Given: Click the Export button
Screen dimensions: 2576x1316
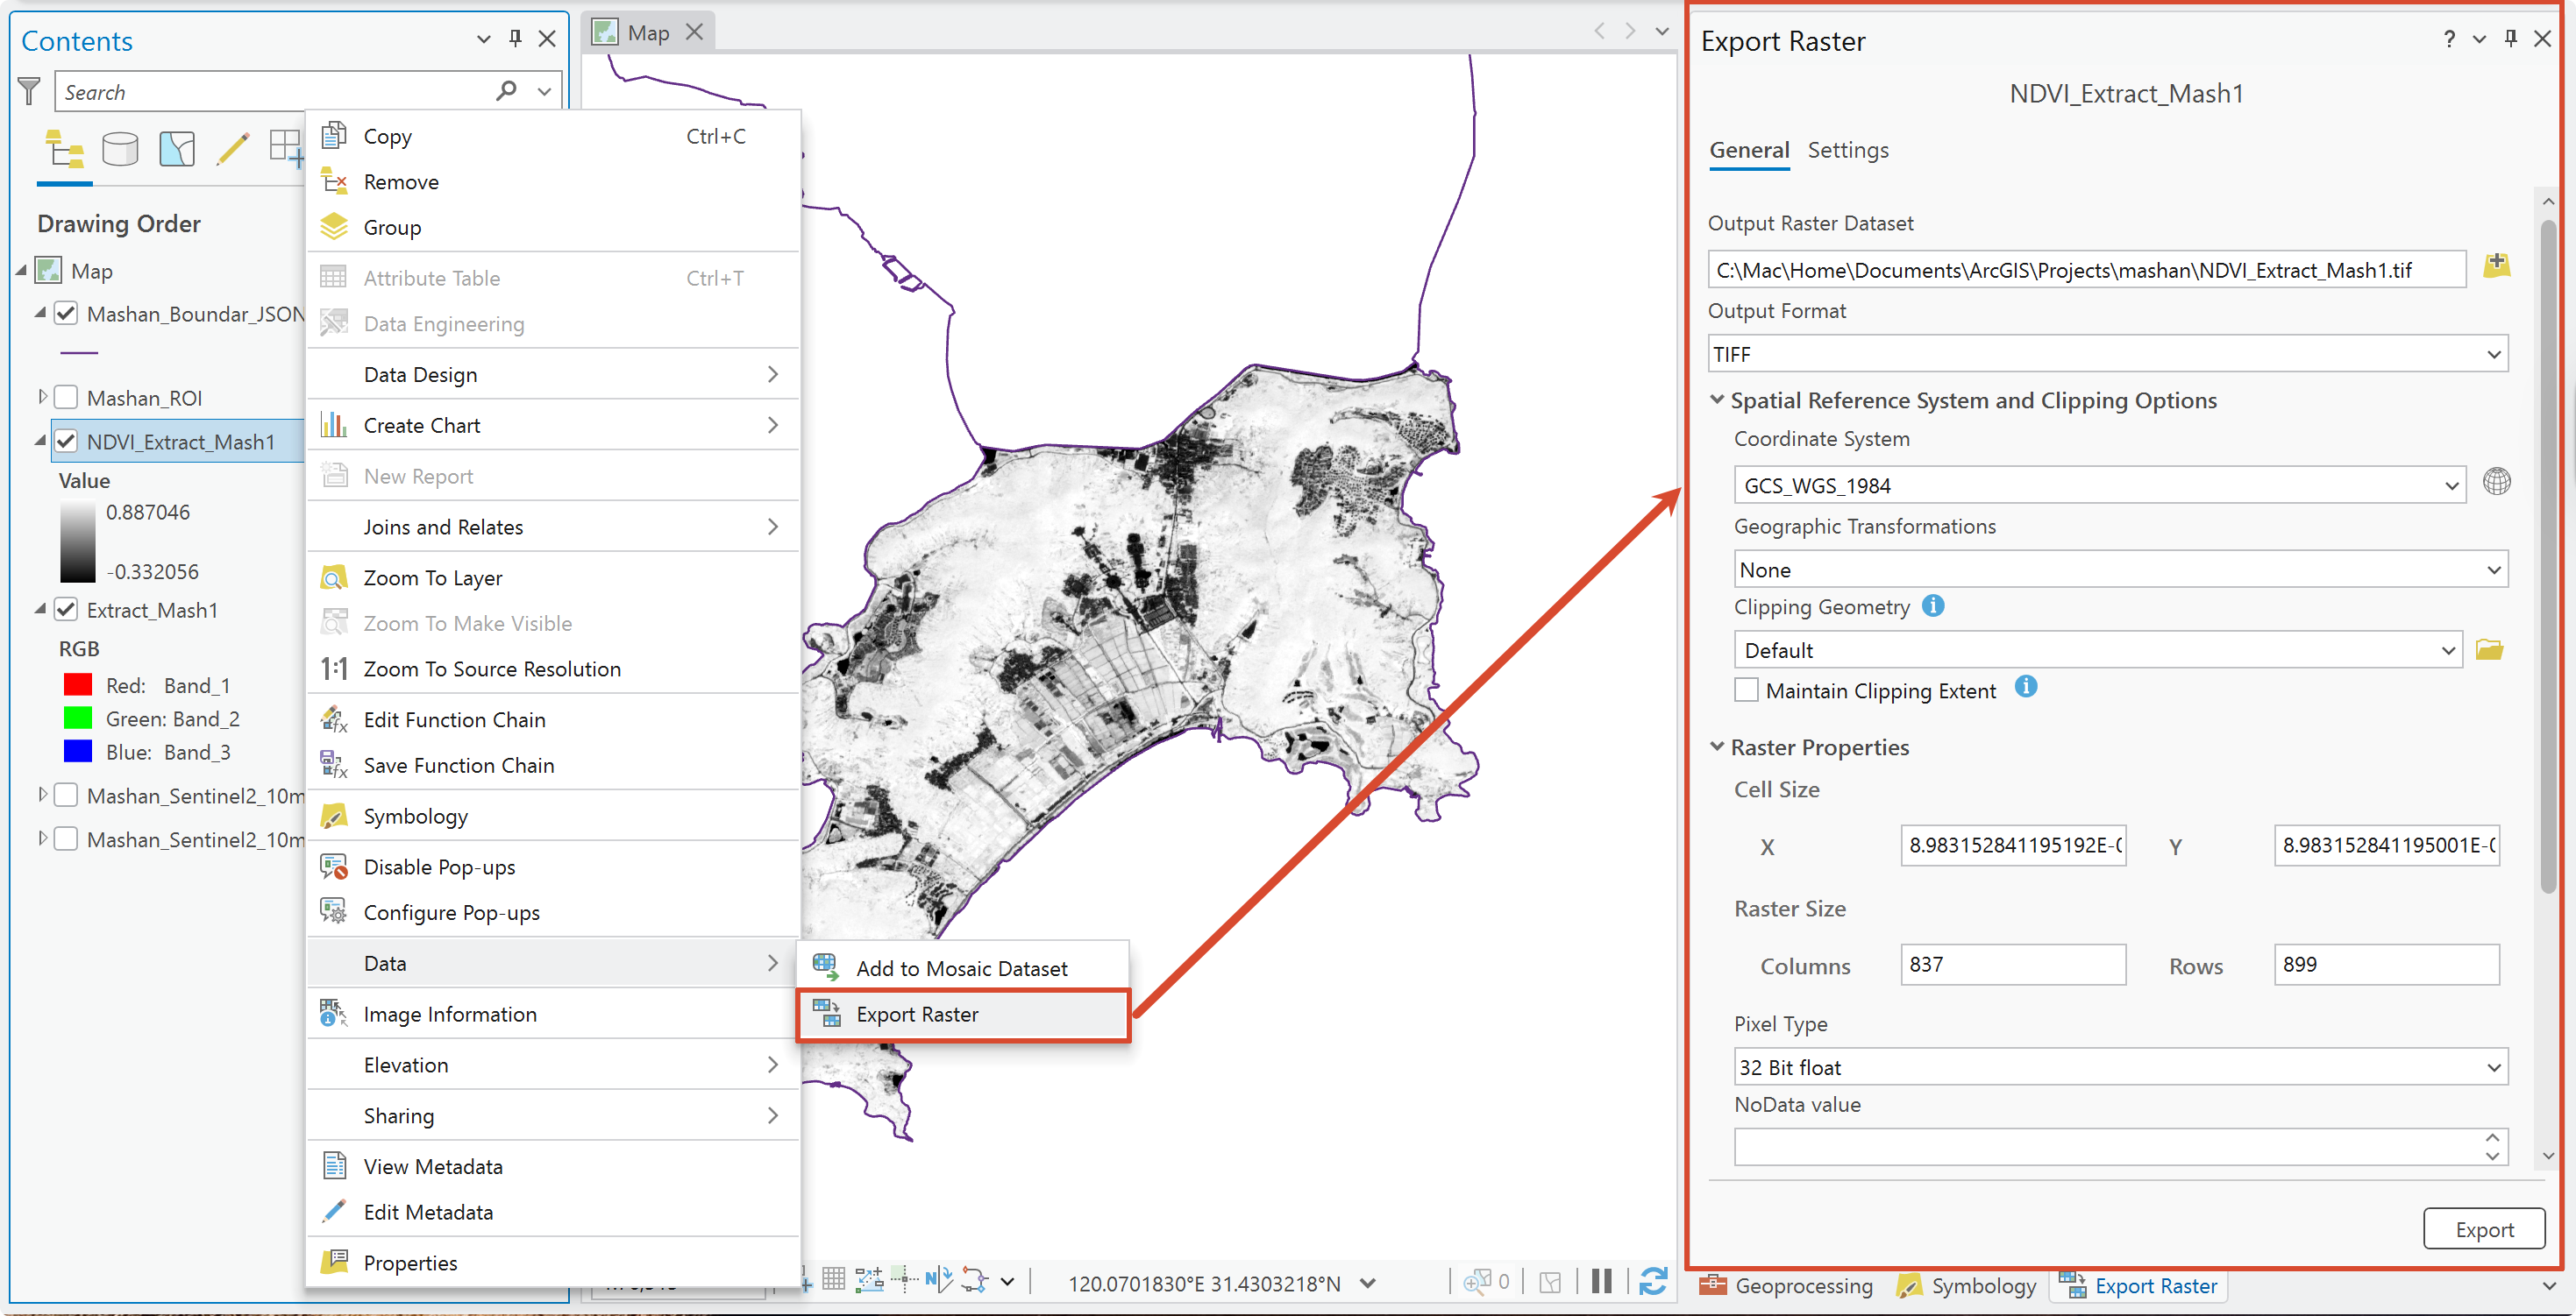Looking at the screenshot, I should (2484, 1229).
